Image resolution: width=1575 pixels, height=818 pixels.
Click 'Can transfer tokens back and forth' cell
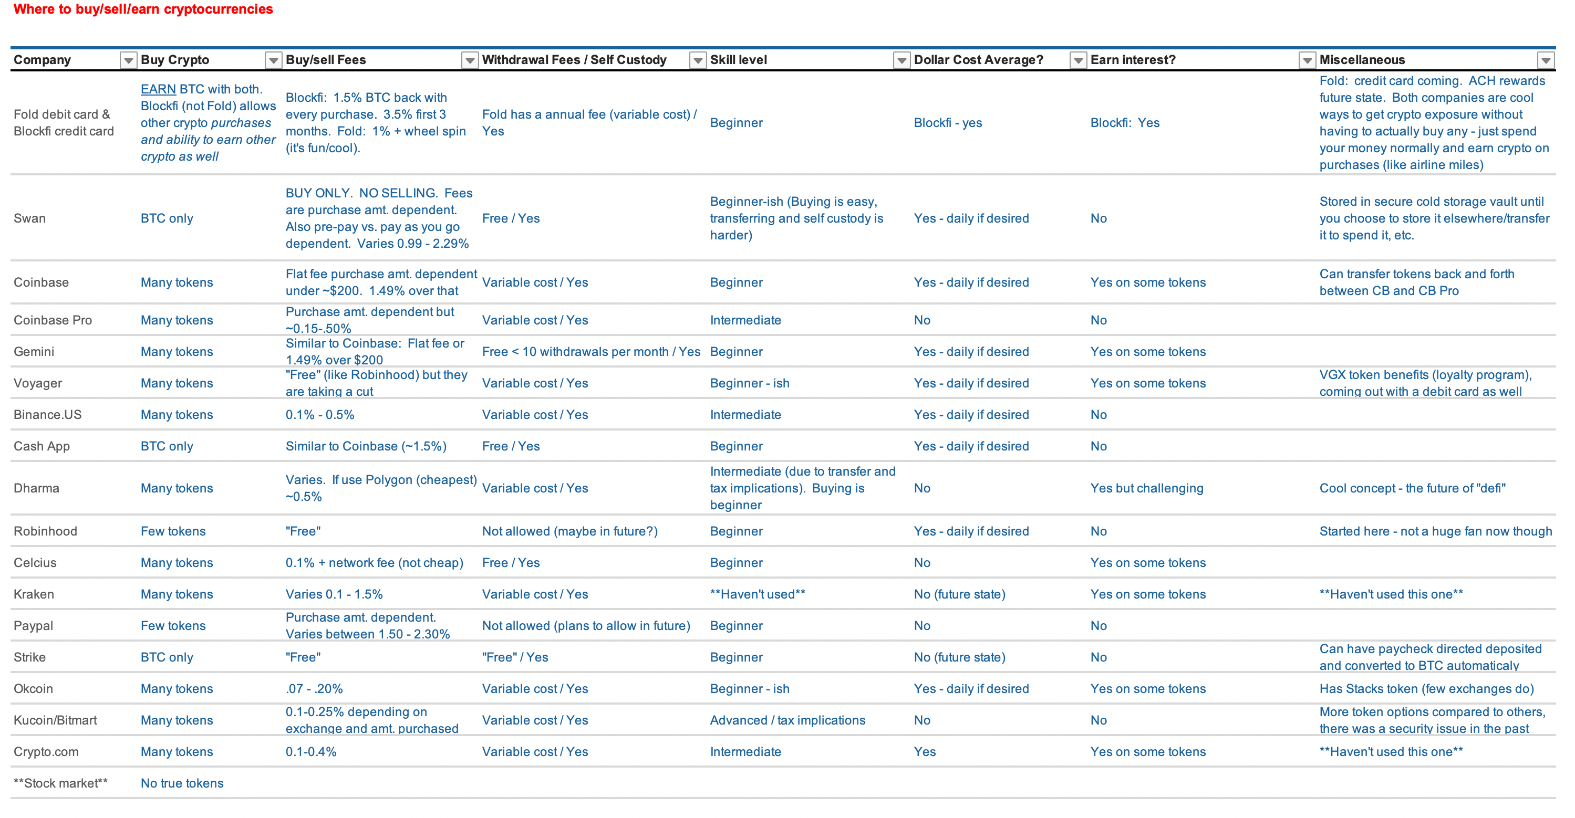[1417, 283]
